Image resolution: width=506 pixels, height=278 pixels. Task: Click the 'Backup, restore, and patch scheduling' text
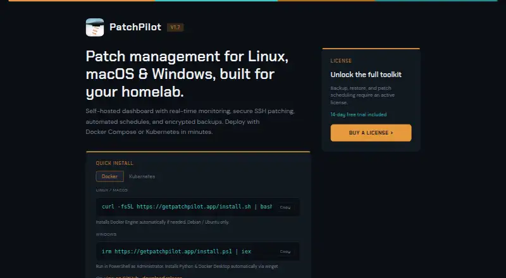[362, 95]
